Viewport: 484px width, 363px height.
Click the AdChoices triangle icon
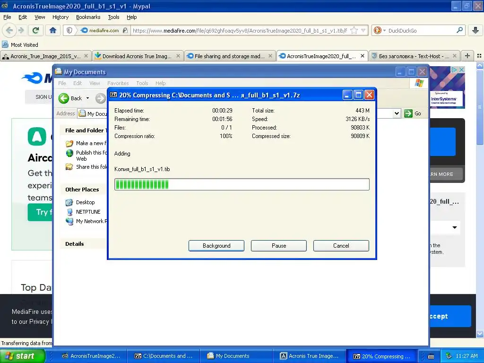click(x=454, y=70)
